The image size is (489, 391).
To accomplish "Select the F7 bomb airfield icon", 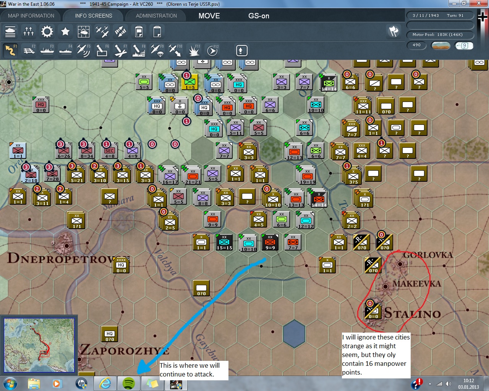I will (x=120, y=50).
